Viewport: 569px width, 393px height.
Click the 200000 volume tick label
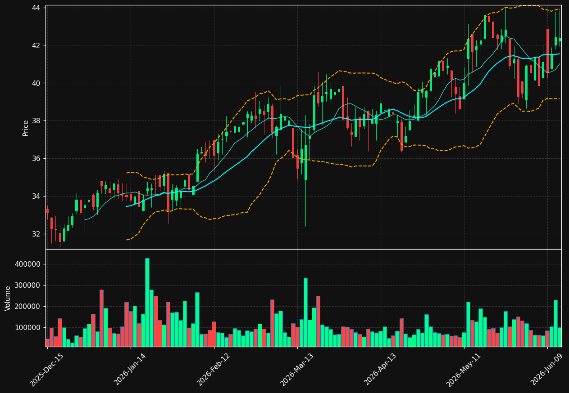point(28,307)
